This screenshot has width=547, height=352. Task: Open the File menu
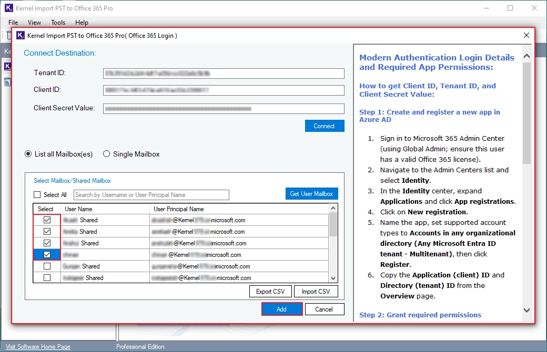[x=13, y=22]
